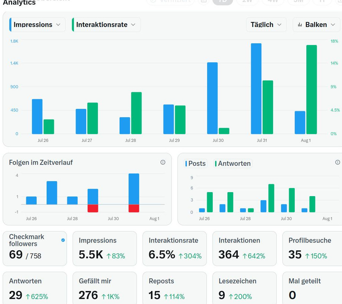Click the info icon in the Posts/Antworten card
Viewport: 342px width, 304px height.
click(x=337, y=162)
